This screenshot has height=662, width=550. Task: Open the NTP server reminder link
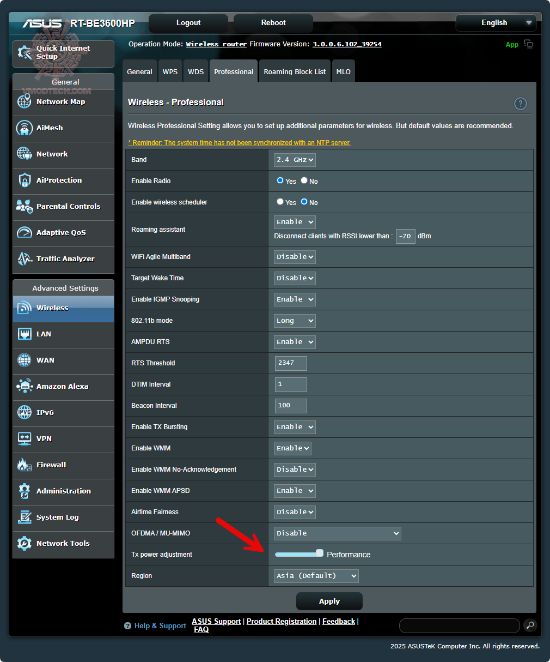239,143
